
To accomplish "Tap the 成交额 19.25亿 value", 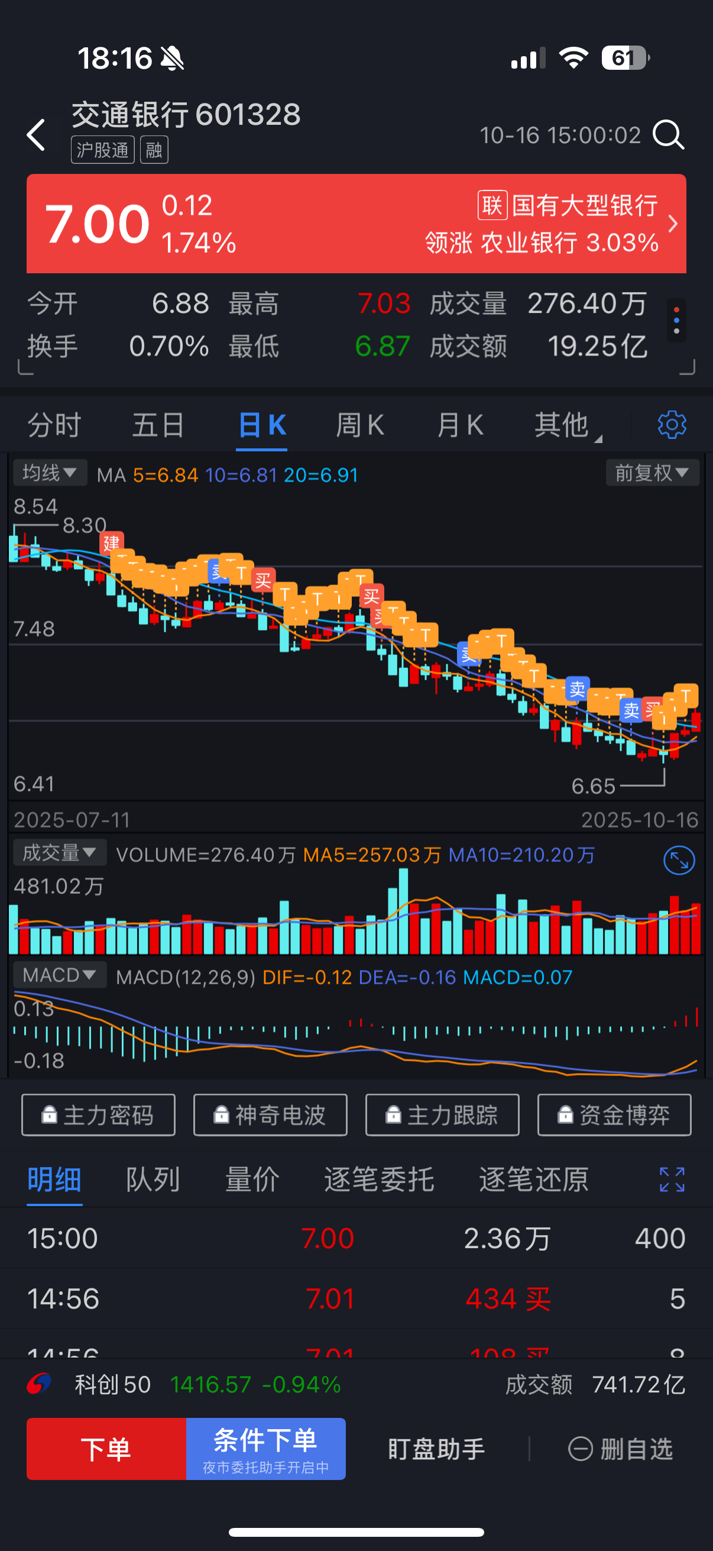I will pos(598,346).
